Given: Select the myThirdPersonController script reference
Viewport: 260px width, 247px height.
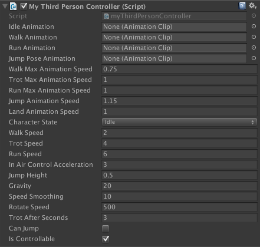Looking at the screenshot, I should 174,16.
